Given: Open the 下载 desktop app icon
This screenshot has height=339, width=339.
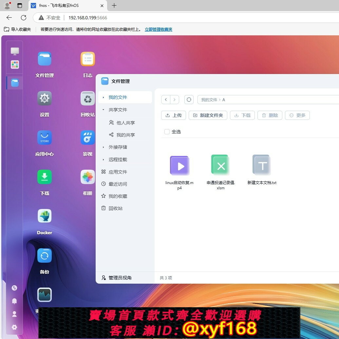Looking at the screenshot, I should [45, 177].
